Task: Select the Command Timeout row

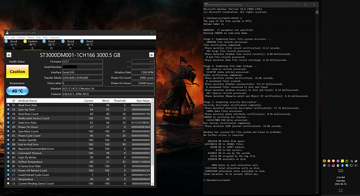Action: pyautogui.click(x=79, y=153)
